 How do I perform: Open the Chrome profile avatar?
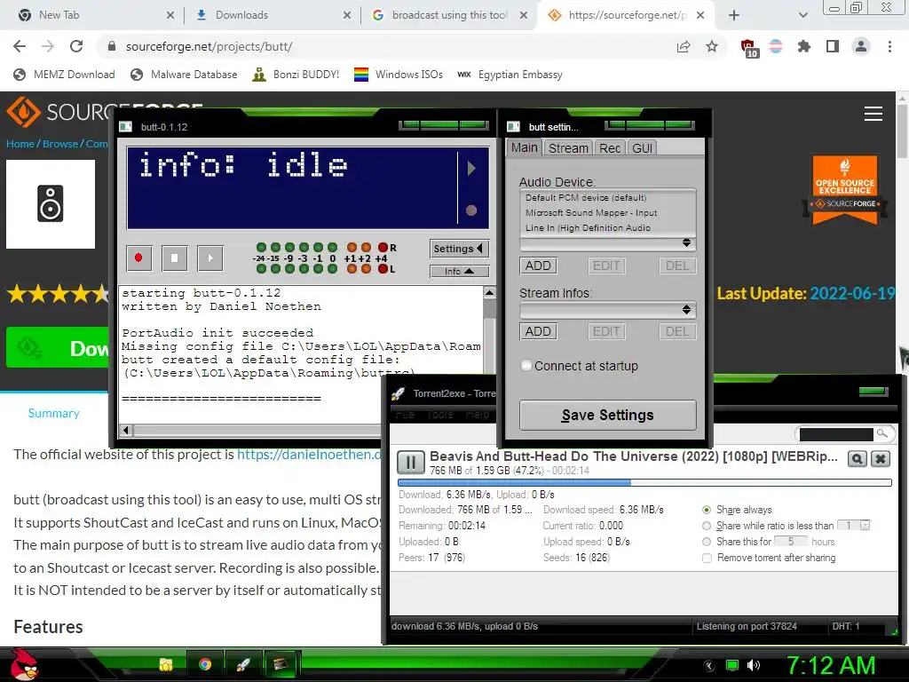[x=861, y=46]
